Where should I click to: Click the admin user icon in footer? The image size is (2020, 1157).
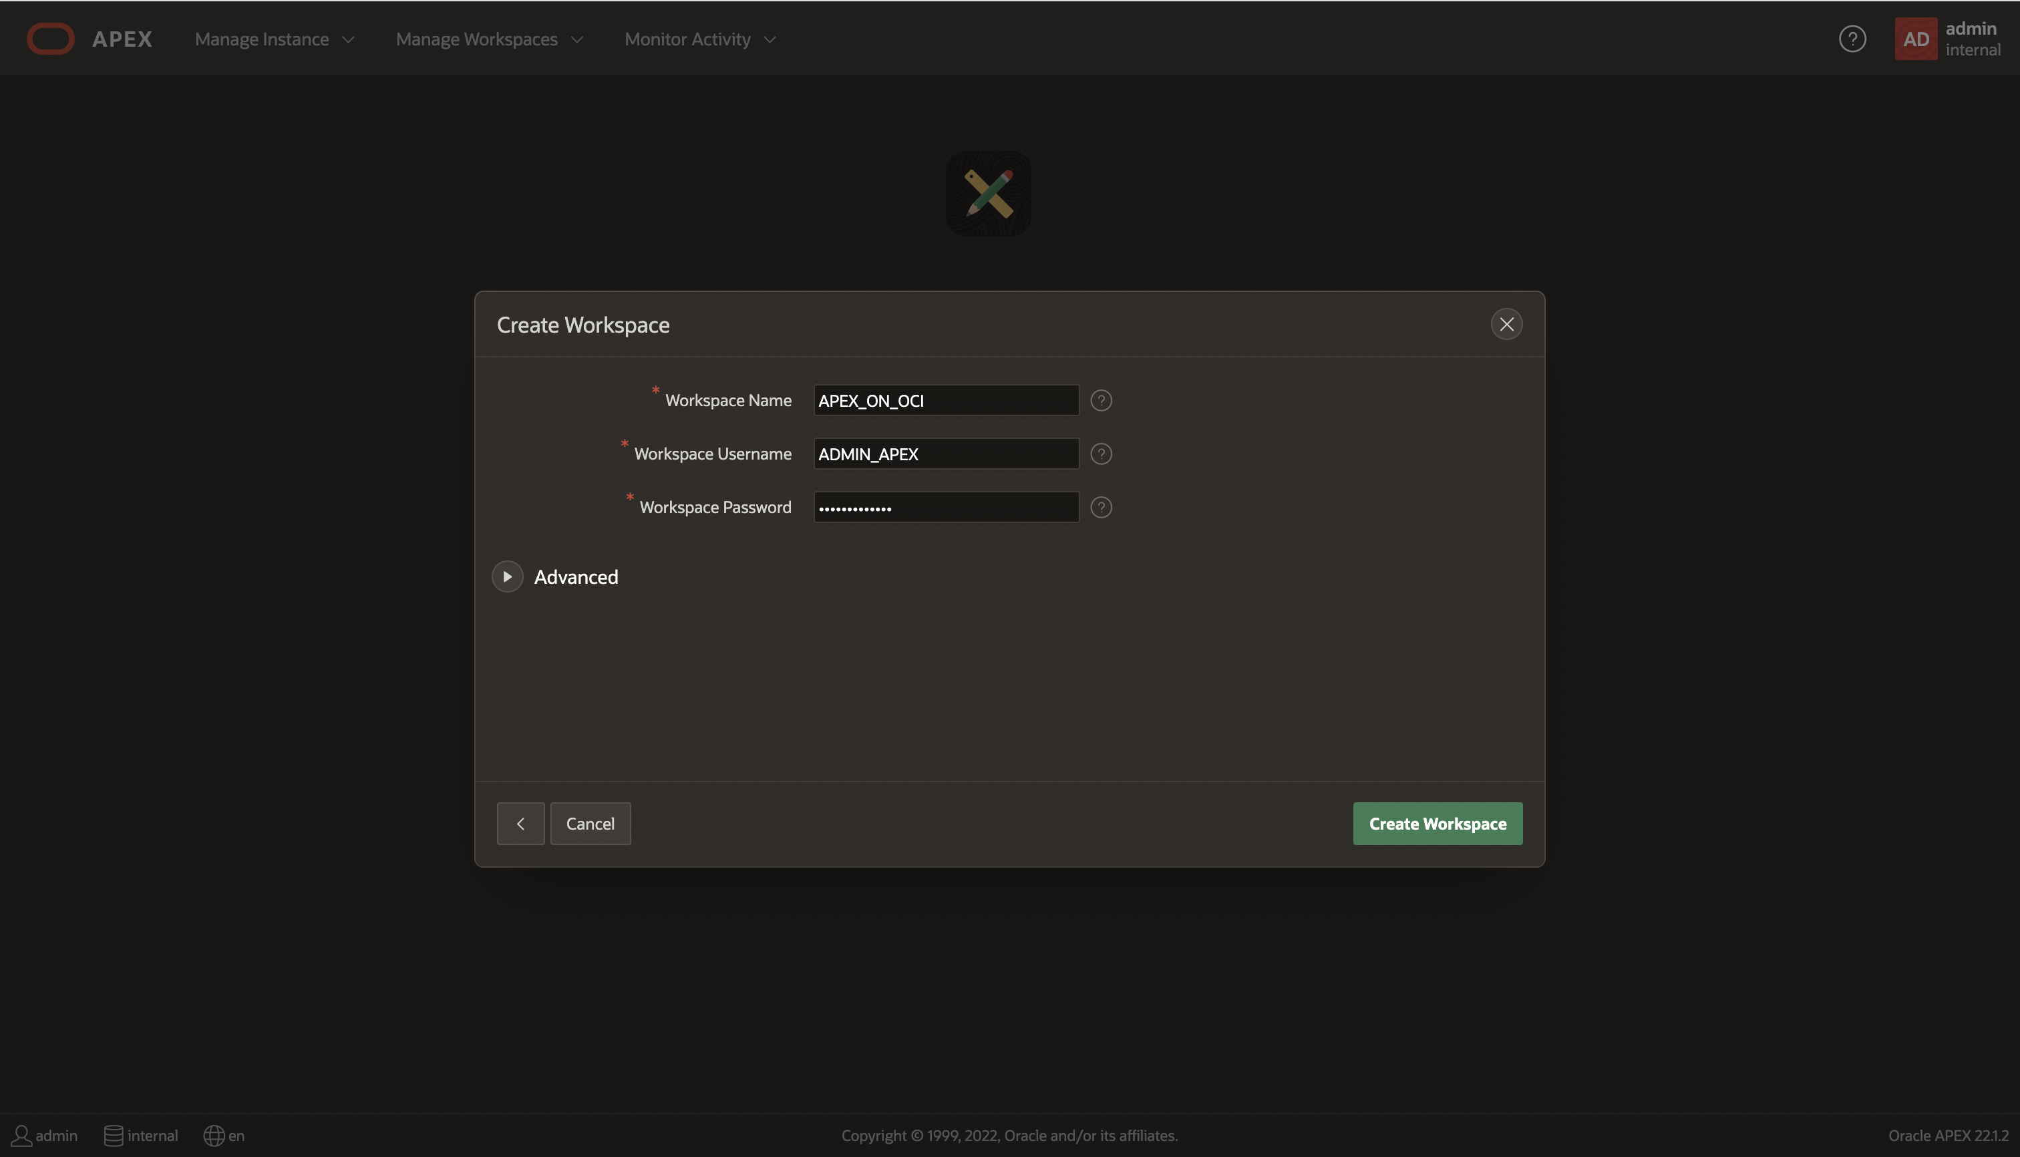[21, 1136]
